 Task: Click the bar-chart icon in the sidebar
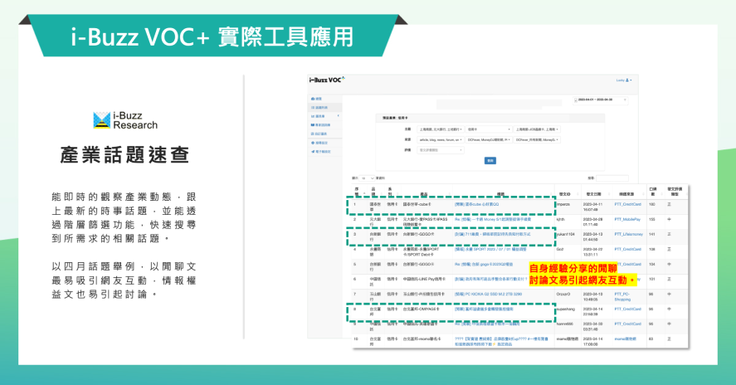click(x=313, y=116)
